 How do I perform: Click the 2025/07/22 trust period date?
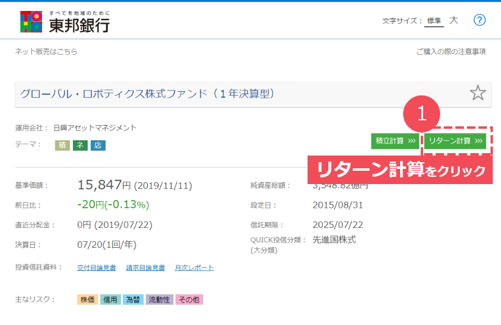point(337,225)
